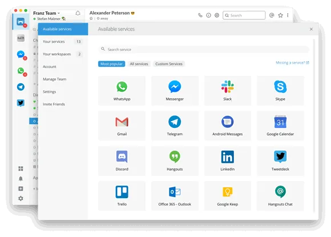331x237 pixels.
Task: Switch to the WhatsApp sidebar service
Action: (x=21, y=71)
